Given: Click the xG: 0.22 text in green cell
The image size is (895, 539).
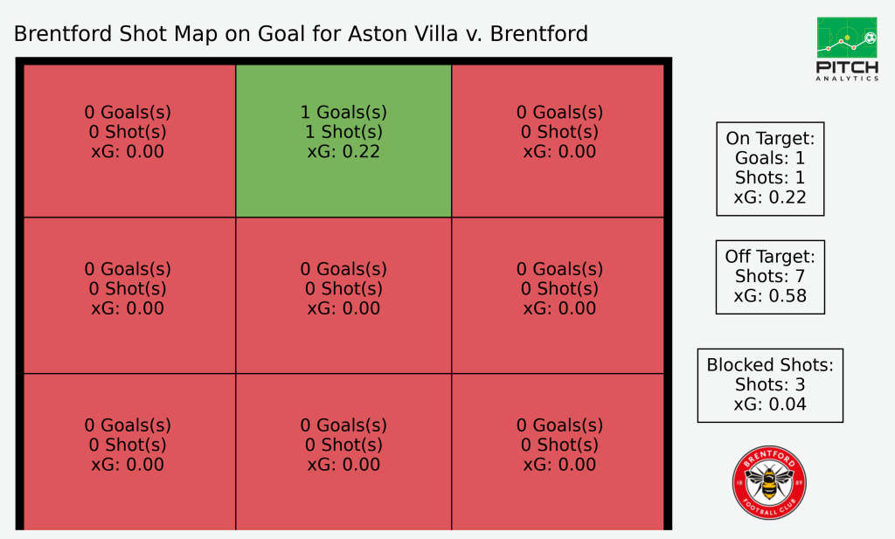Looking at the screenshot, I should click(x=343, y=152).
